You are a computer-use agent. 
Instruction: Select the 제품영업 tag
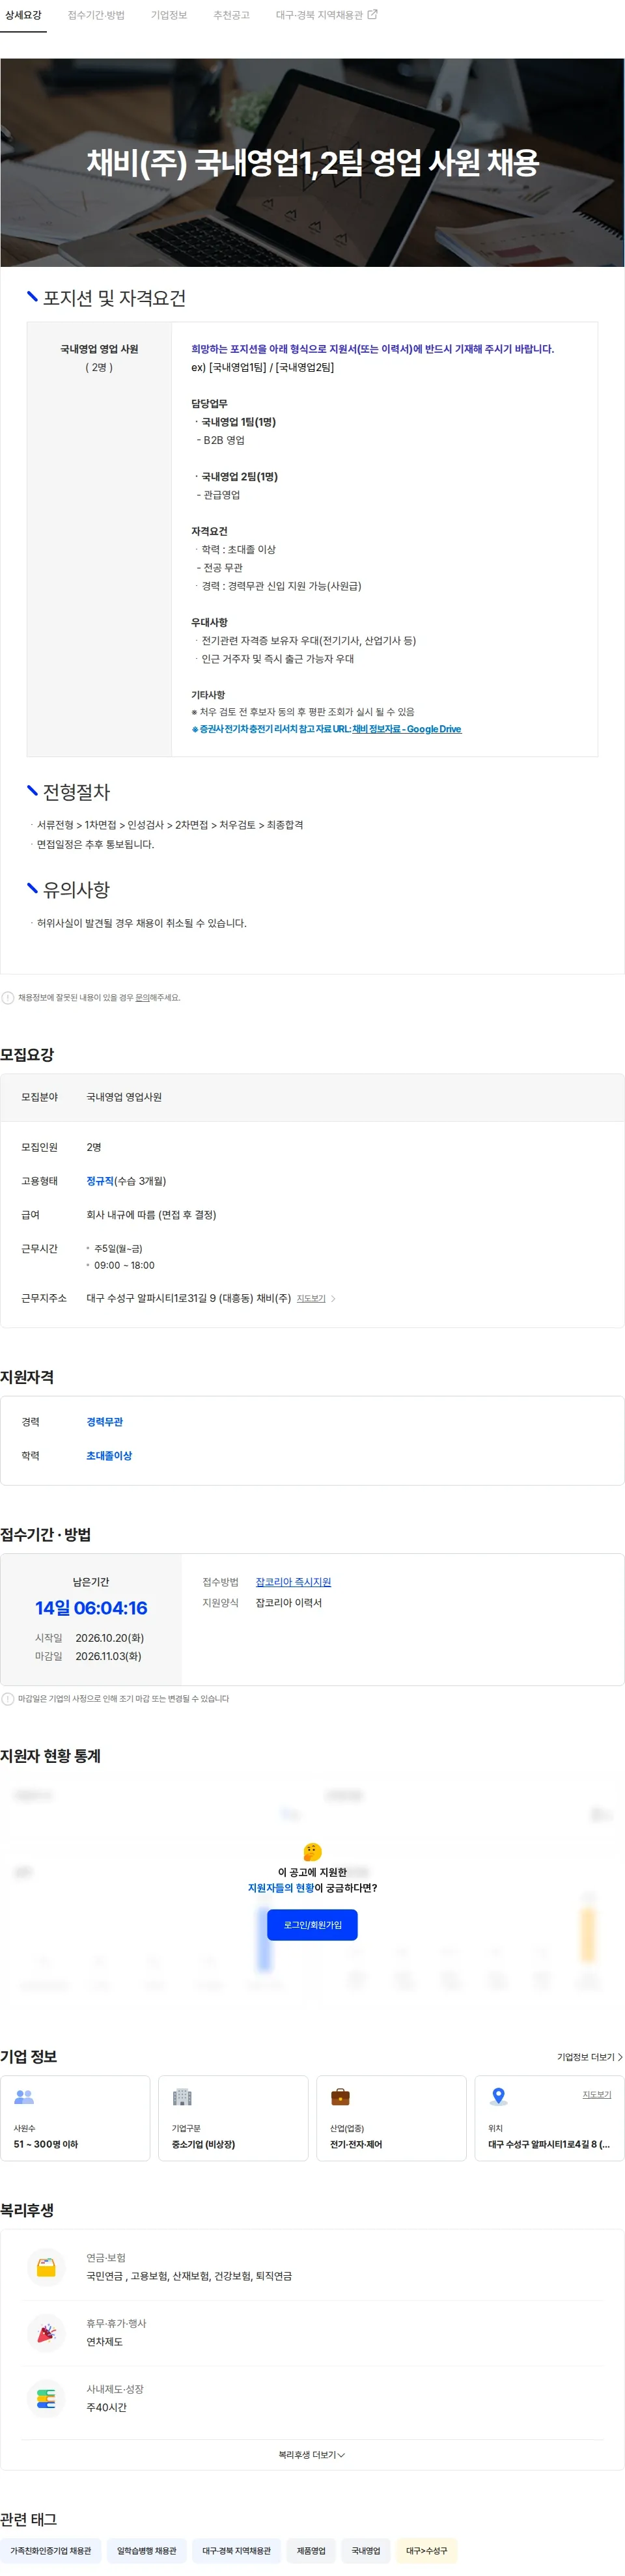[311, 2551]
